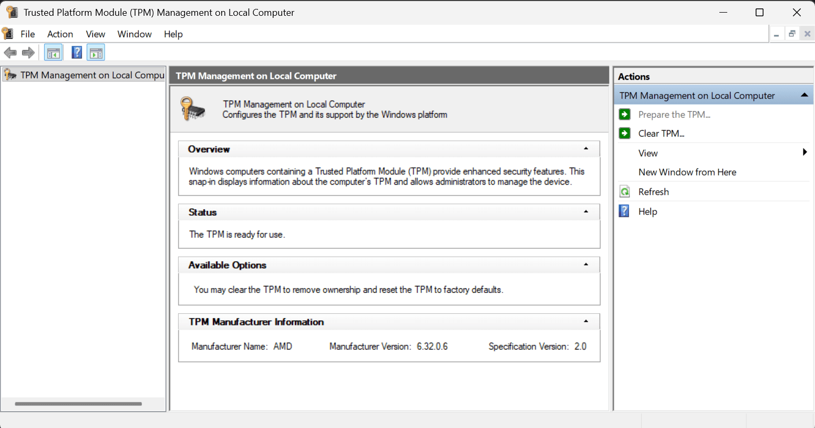The height and width of the screenshot is (428, 815).
Task: Click the Refresh action label
Action: pos(654,192)
